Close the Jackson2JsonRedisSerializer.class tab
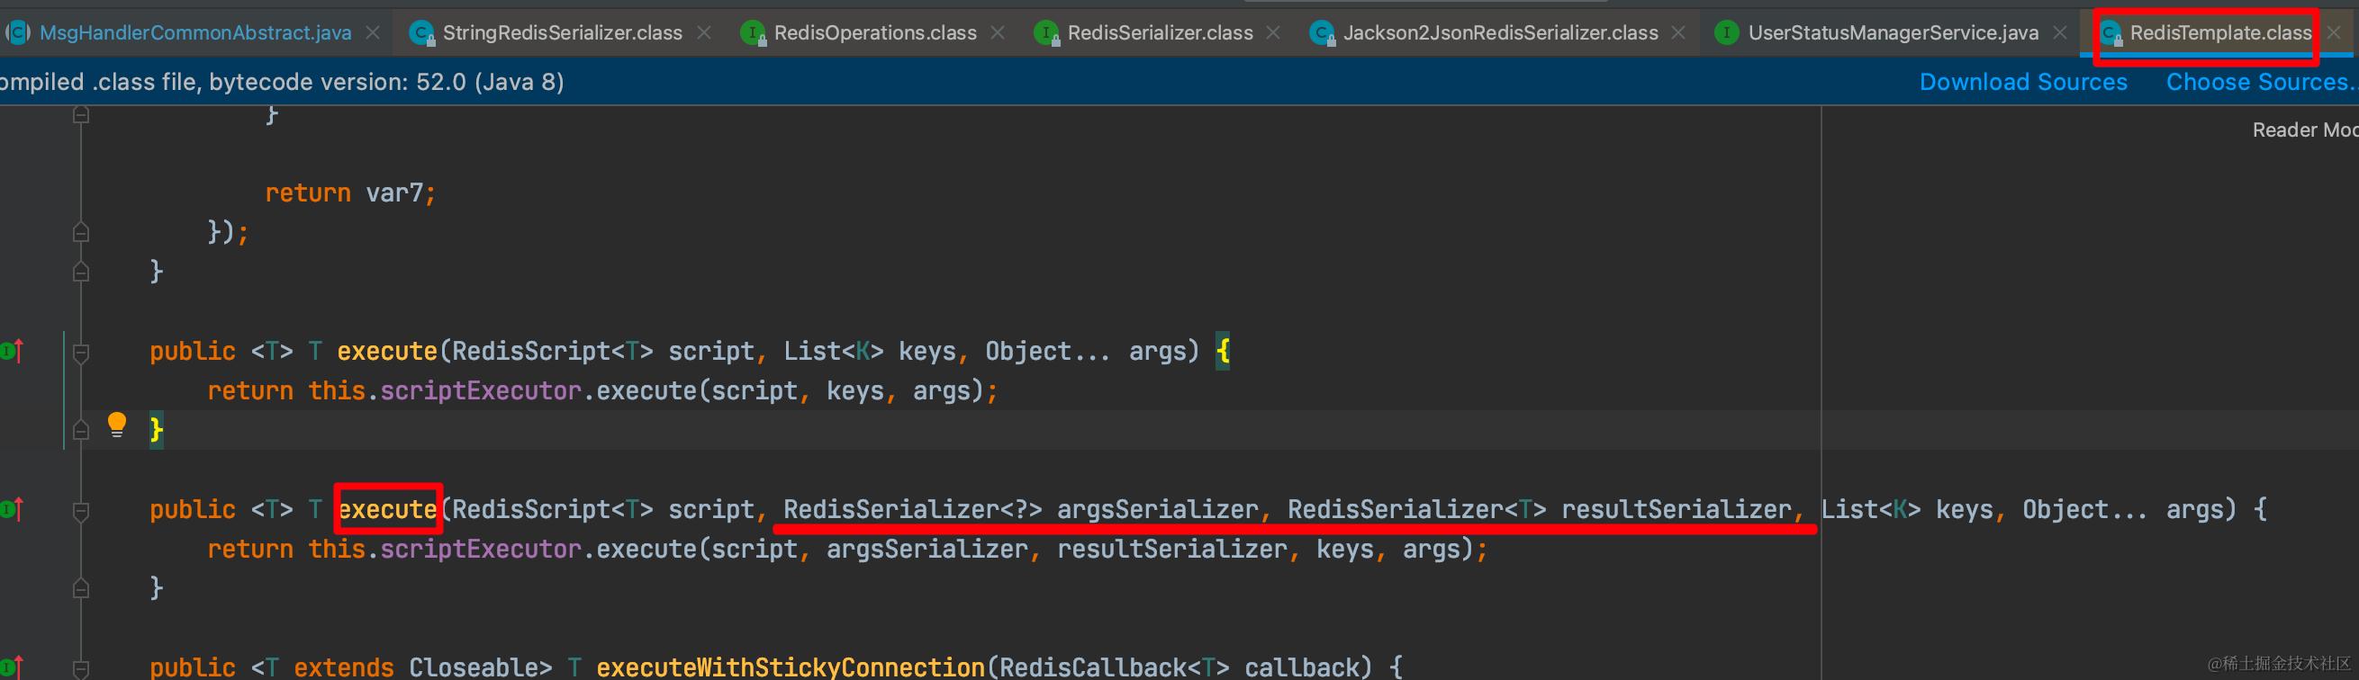Screen dimensions: 2359x680 coord(1678,33)
